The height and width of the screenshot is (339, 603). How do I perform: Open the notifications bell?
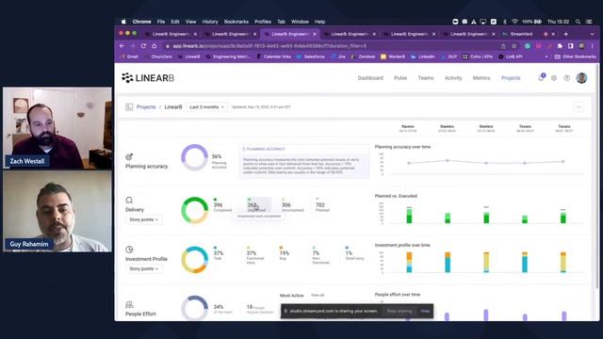coord(541,77)
